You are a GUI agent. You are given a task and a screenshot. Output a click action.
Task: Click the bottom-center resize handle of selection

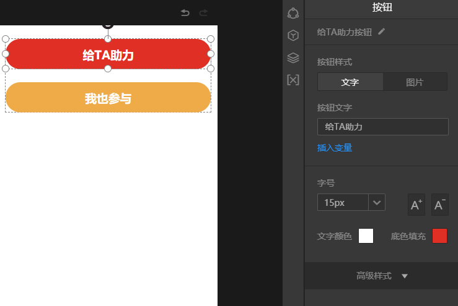pyautogui.click(x=108, y=69)
